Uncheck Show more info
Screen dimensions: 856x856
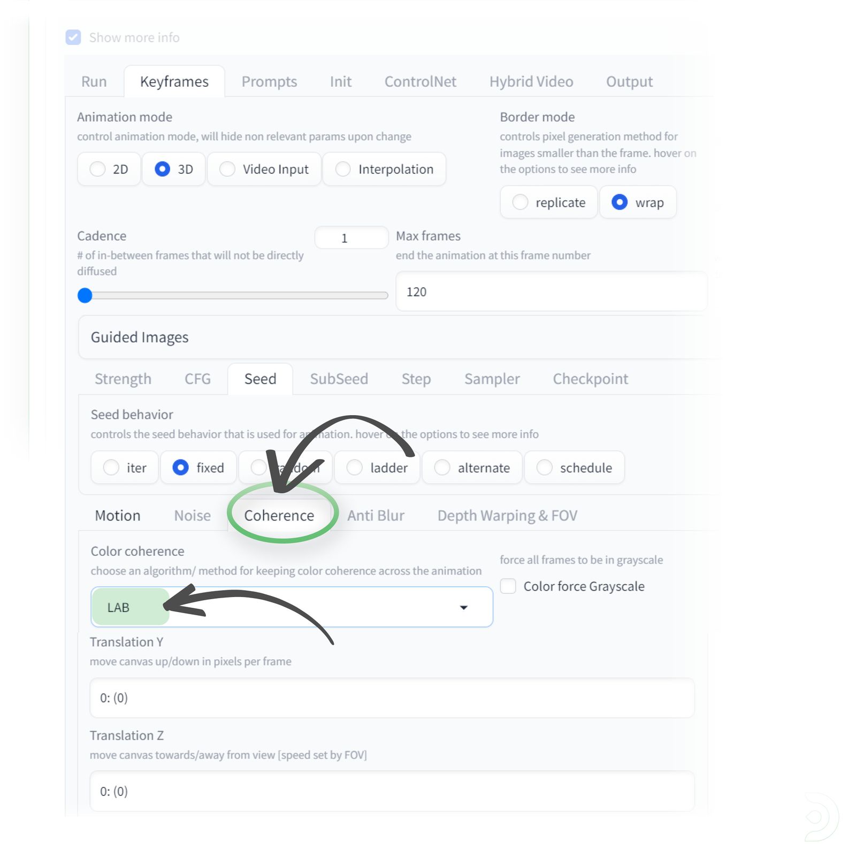coord(73,37)
